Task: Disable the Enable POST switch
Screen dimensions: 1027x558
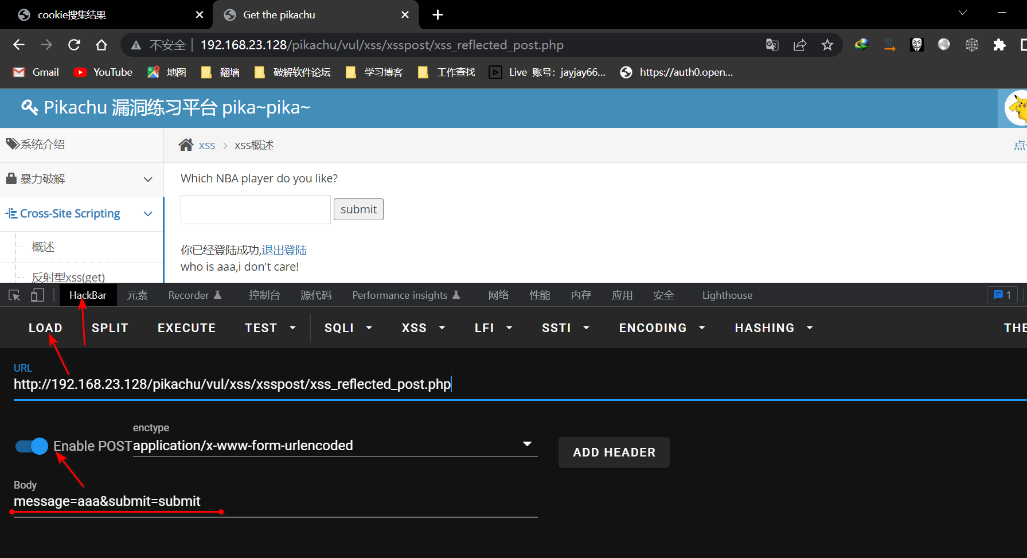Action: (x=32, y=446)
